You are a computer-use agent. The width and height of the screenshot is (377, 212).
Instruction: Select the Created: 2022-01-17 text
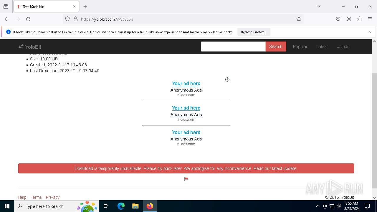58,65
